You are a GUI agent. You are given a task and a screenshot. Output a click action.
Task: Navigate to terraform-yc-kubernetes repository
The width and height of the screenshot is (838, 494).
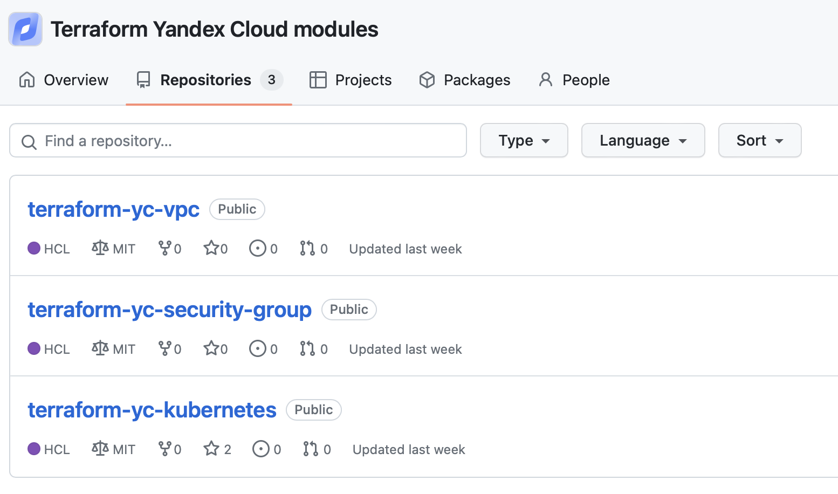click(x=152, y=410)
